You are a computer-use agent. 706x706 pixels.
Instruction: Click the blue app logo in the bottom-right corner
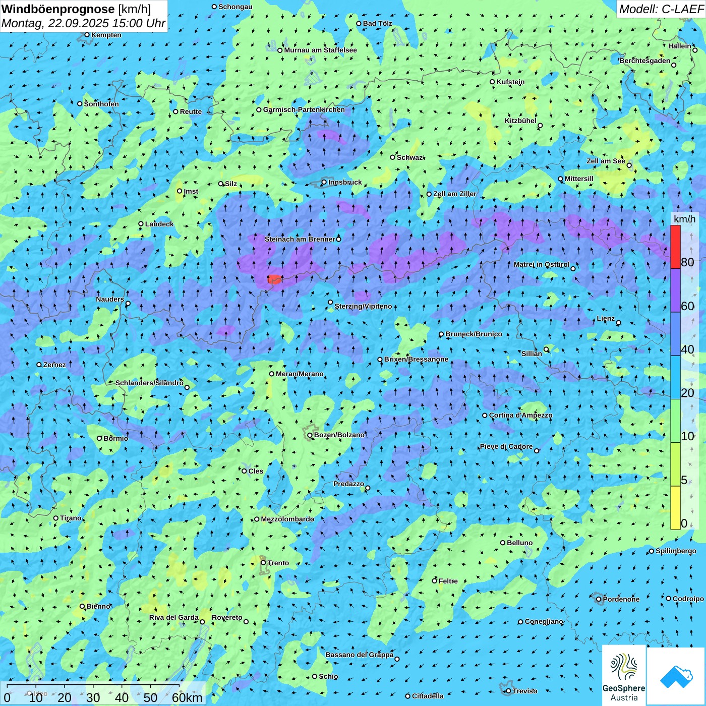point(676,676)
